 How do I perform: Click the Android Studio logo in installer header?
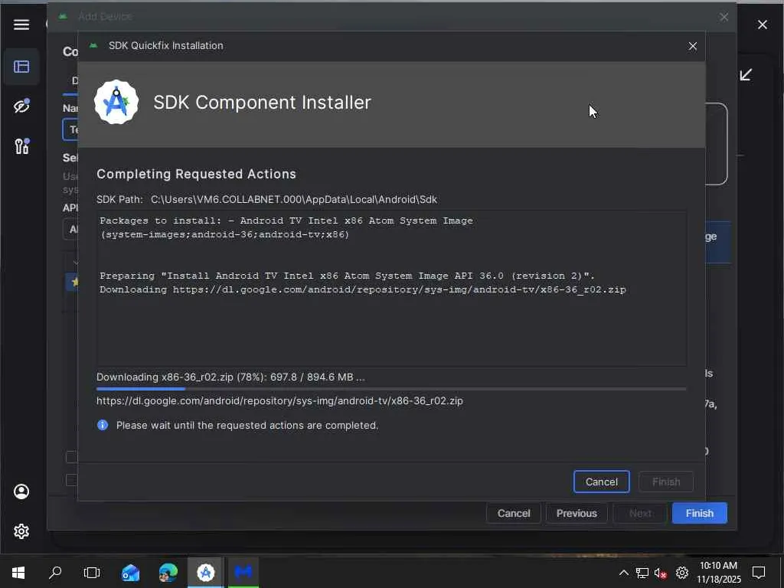pos(116,102)
